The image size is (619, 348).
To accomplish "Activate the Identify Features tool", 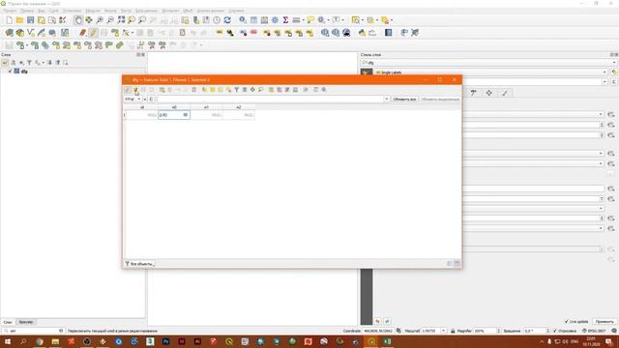I will 243,19.
